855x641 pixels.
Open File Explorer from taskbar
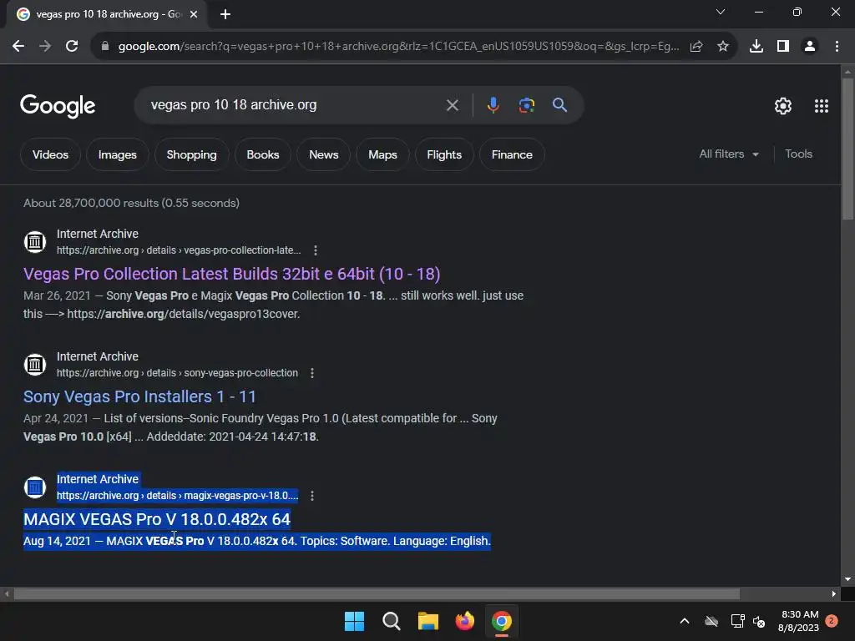click(428, 621)
